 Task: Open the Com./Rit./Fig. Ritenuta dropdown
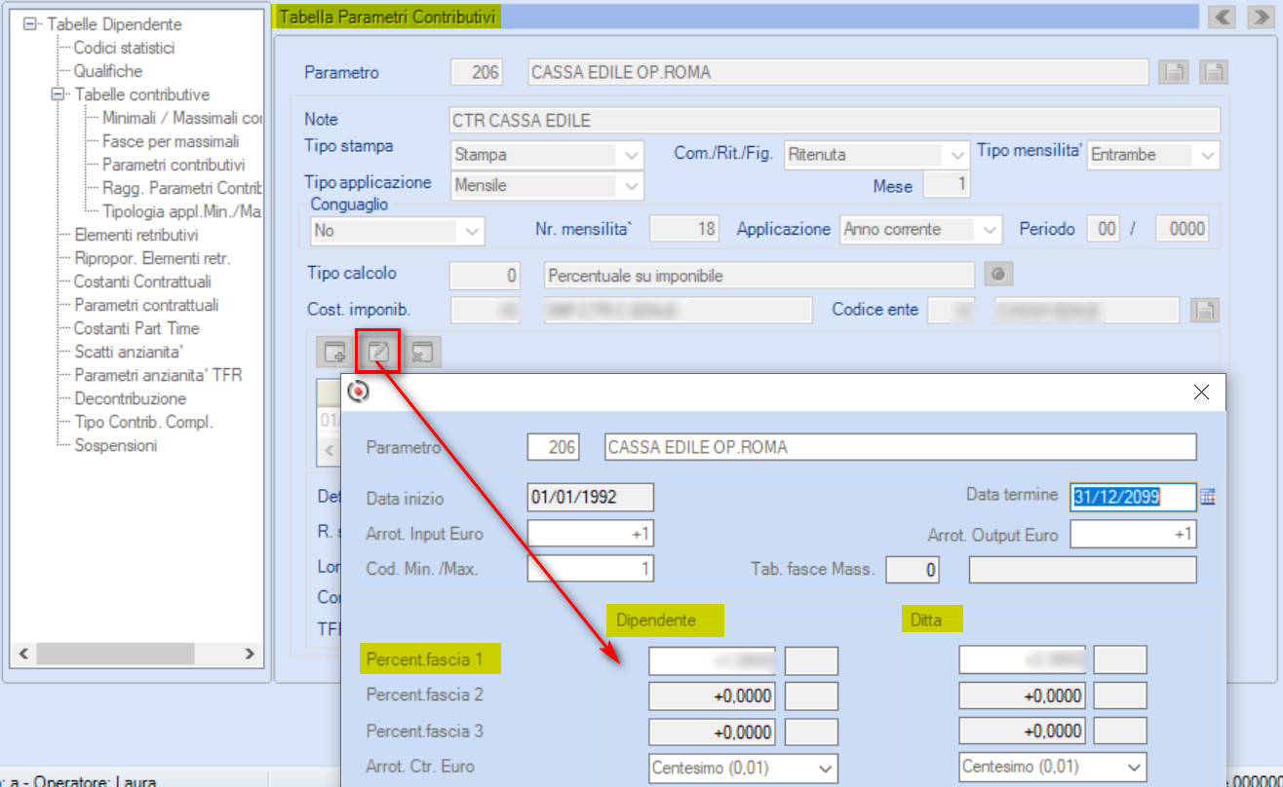[956, 155]
